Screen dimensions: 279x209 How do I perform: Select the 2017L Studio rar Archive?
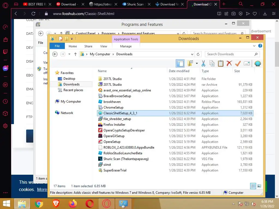coord(175,85)
